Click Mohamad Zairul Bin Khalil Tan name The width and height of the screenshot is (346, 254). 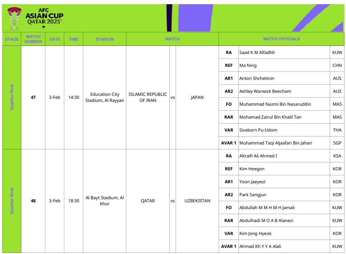pos(270,117)
